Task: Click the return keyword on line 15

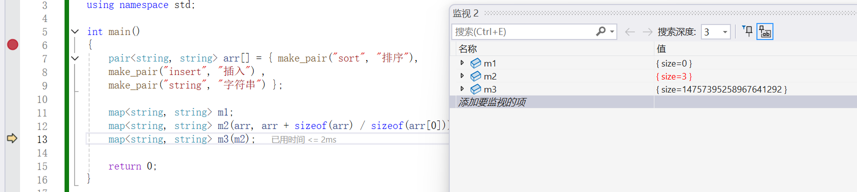Action: (125, 166)
